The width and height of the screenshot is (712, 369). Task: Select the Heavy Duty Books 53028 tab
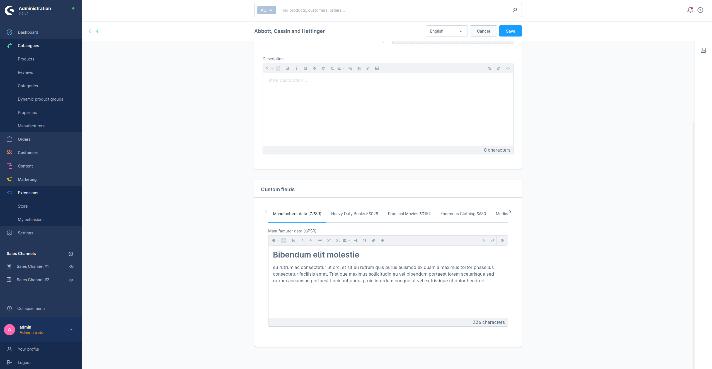[354, 214]
